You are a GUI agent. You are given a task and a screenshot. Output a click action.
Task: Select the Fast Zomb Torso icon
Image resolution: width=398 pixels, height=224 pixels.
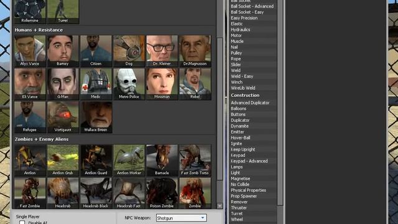pos(195,161)
